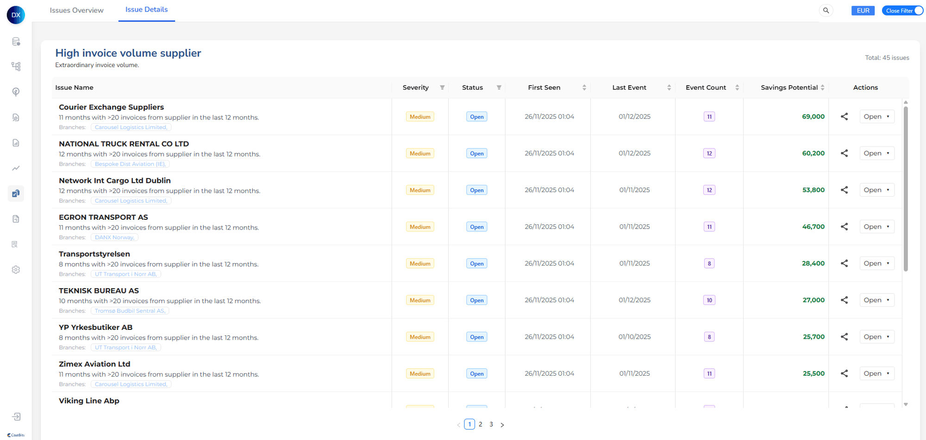Click the Severity column filter icon
This screenshot has height=440, width=926.
pyautogui.click(x=442, y=87)
